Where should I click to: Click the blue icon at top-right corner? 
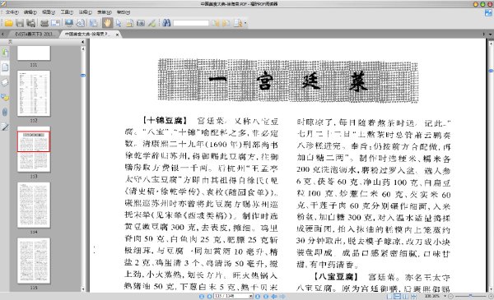tap(488, 13)
